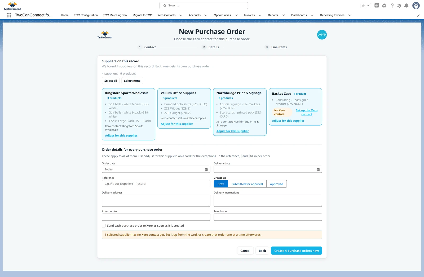Open the Salesforce help question mark icon
This screenshot has height=277, width=424.
[x=392, y=6]
